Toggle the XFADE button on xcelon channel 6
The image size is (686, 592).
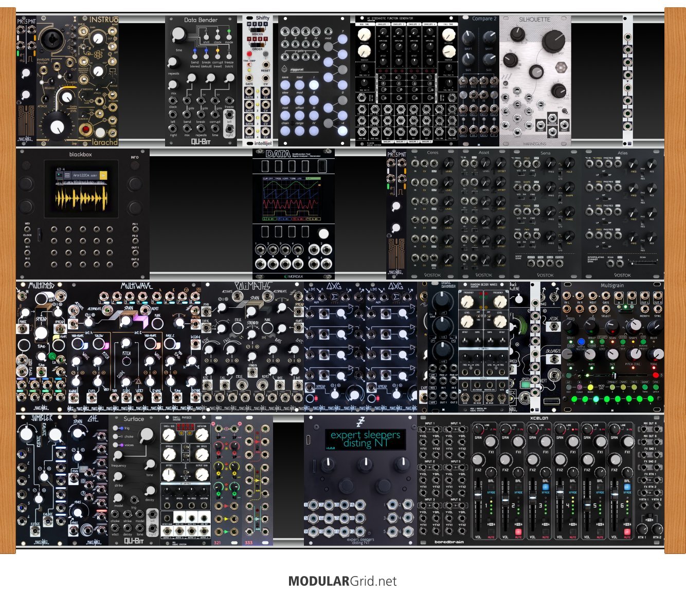point(627,487)
